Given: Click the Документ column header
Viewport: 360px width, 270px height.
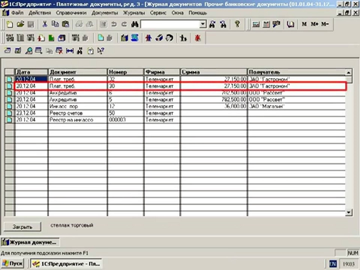Looking at the screenshot, I should (77, 72).
